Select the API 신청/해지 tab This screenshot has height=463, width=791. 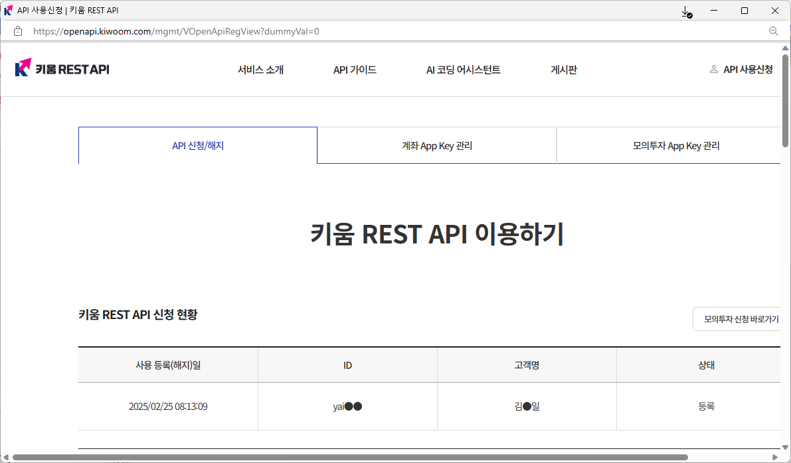[x=198, y=145]
